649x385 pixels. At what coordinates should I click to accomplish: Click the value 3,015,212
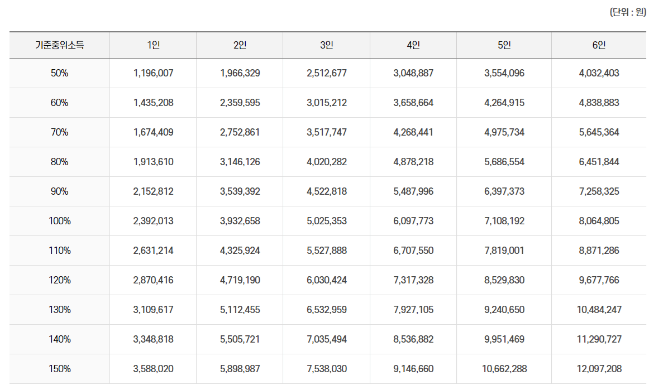[x=327, y=103]
